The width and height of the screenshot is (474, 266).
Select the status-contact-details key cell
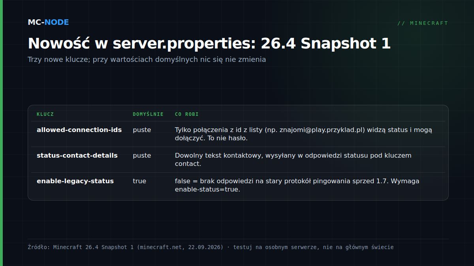pyautogui.click(x=77, y=155)
